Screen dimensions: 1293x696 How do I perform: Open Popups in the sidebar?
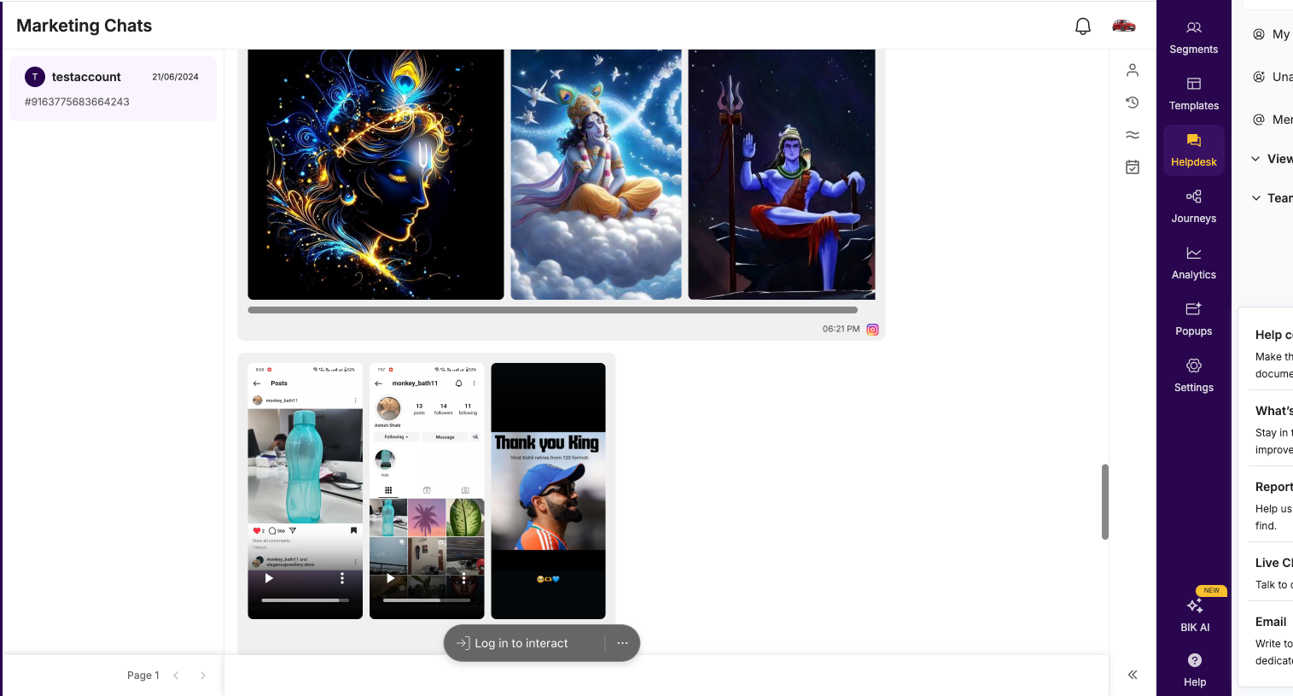coord(1193,320)
